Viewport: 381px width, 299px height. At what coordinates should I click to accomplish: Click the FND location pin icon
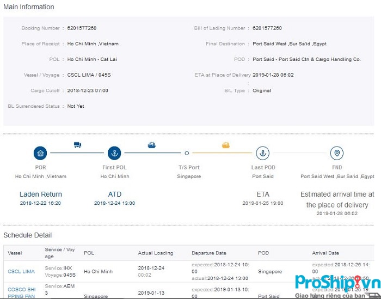point(337,153)
